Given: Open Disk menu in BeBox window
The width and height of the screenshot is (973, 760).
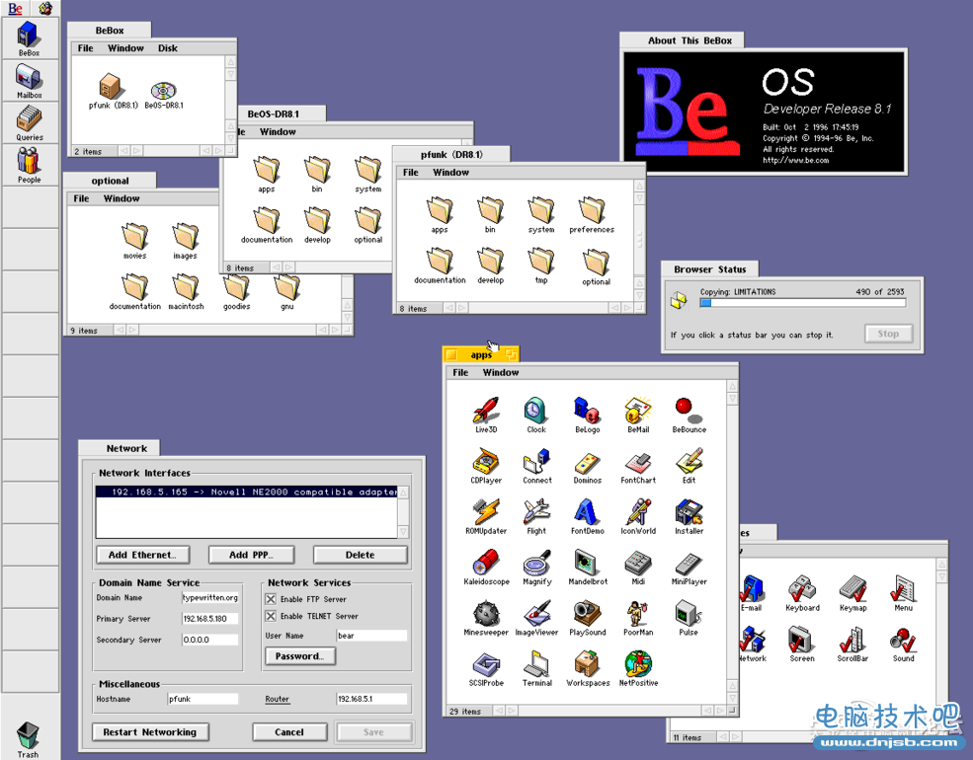Looking at the screenshot, I should pos(168,48).
